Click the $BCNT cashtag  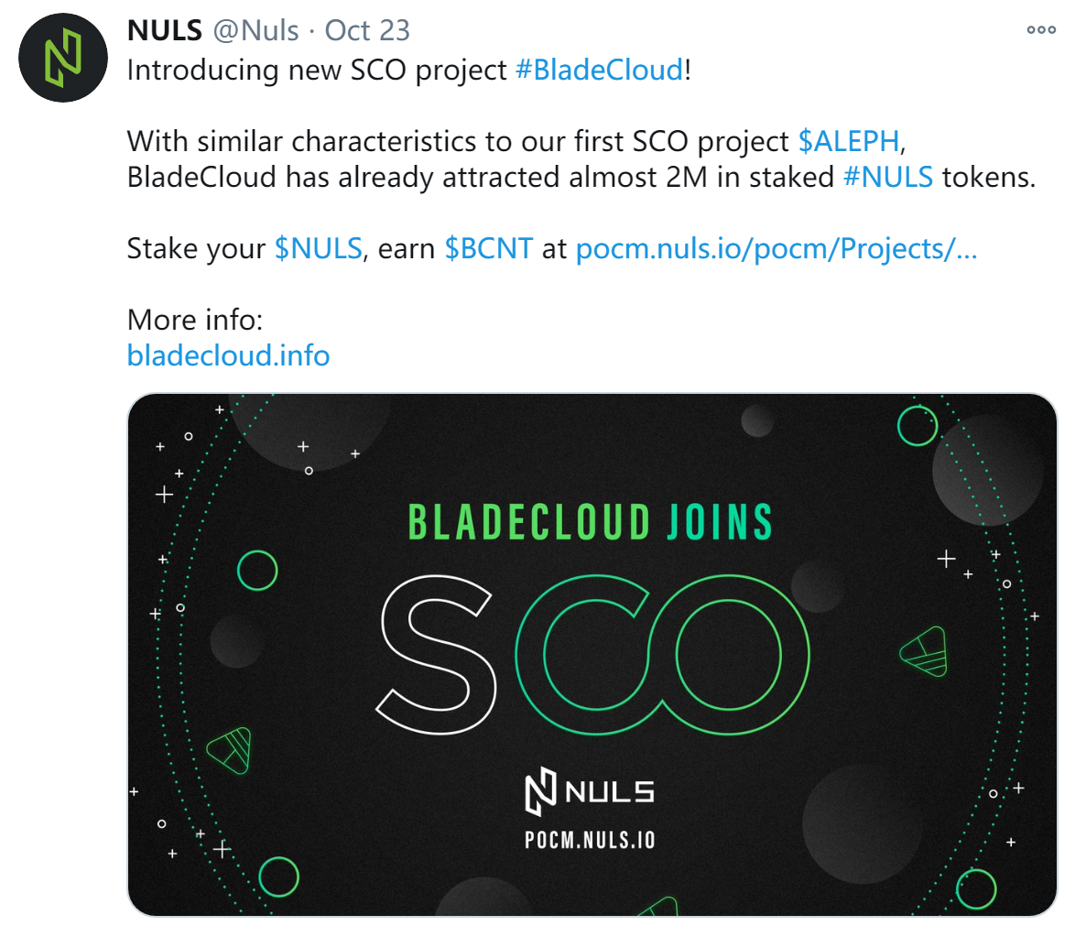(488, 248)
